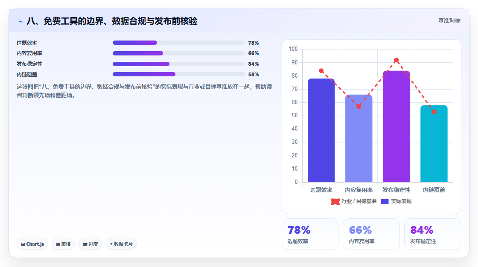Click the 选题效率 progress bar
Screen dimensions: 478x267
(x=179, y=43)
